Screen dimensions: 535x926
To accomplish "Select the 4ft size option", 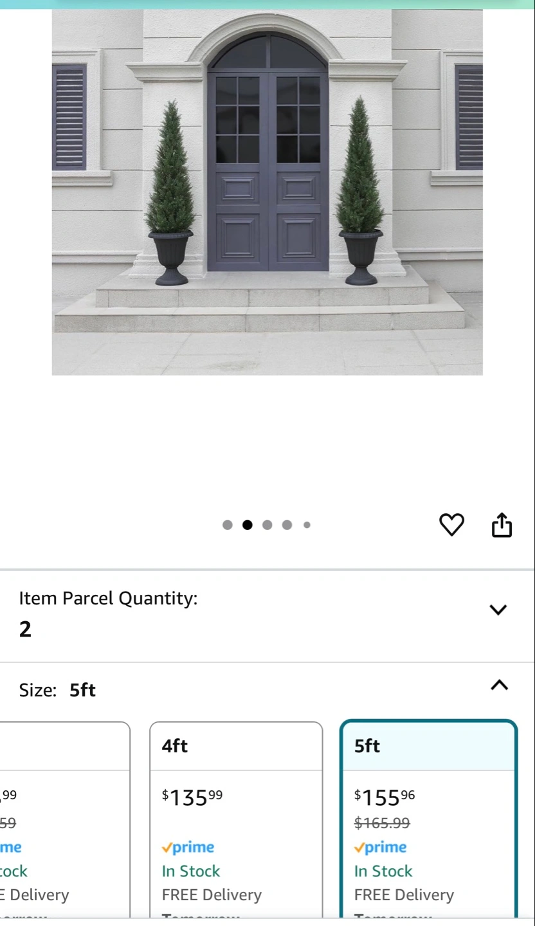I will 236,820.
